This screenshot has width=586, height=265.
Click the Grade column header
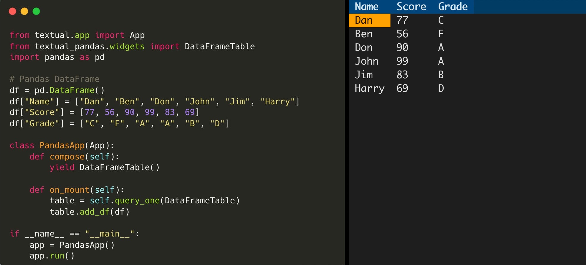453,7
